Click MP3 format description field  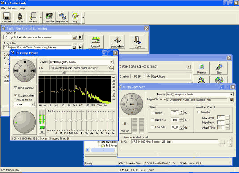point(175,142)
